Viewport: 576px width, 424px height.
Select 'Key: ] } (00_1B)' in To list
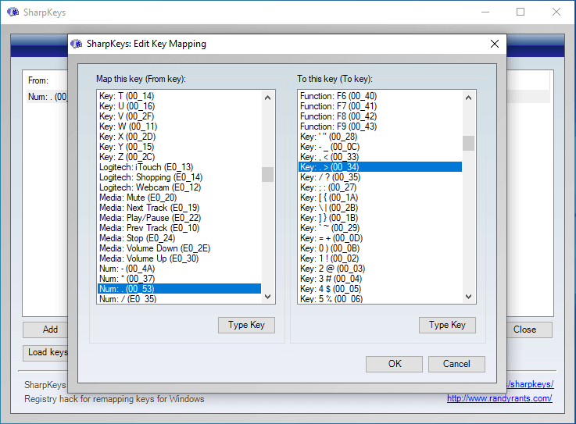click(380, 218)
